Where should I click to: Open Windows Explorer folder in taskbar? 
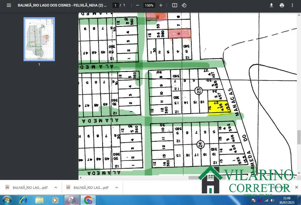click(x=39, y=200)
